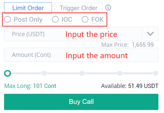Set slider to the fourth marker dot

[120, 73]
